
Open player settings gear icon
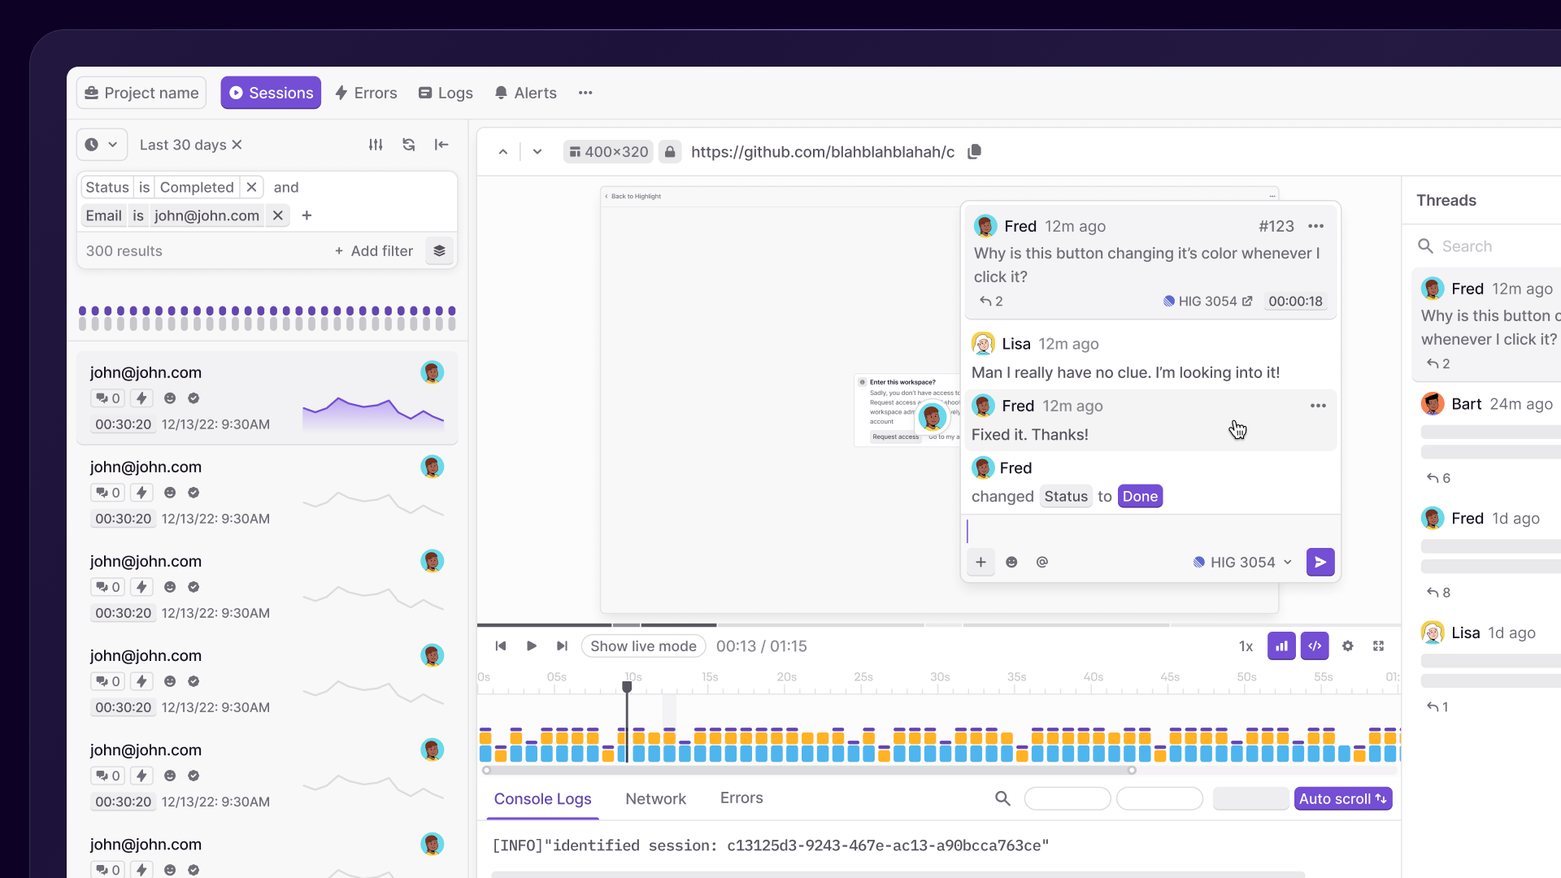(1348, 646)
